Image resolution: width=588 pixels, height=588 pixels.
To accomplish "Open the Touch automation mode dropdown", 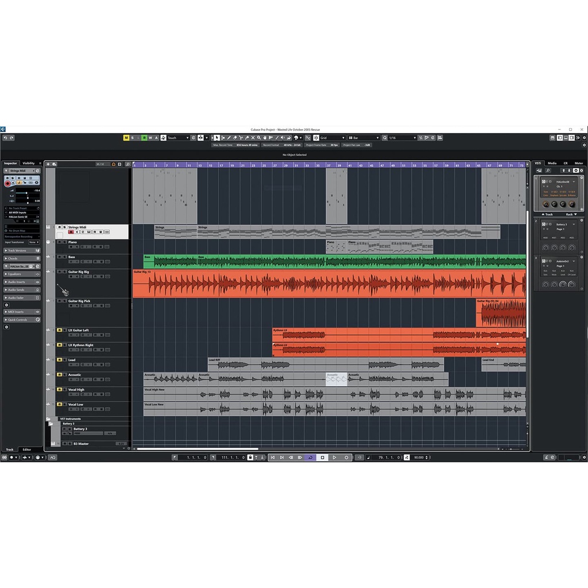I will point(178,138).
